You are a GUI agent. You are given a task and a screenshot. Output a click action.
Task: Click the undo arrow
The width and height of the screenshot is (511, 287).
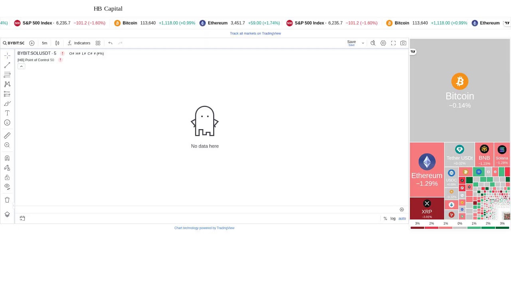(x=111, y=43)
